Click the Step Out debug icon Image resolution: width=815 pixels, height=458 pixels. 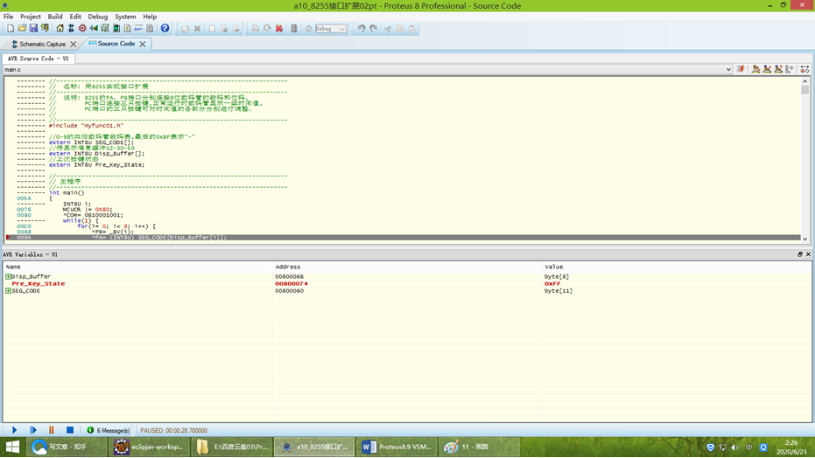[x=778, y=69]
